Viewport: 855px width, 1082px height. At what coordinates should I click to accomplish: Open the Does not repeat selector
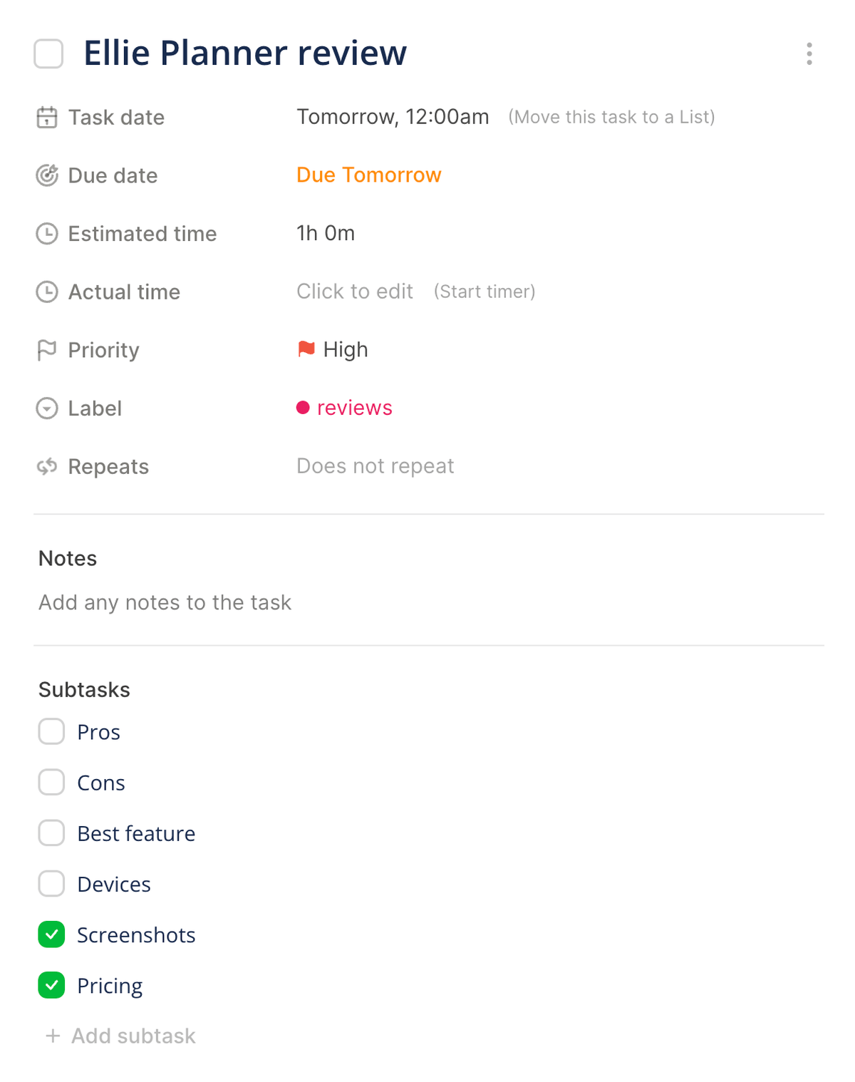(x=375, y=466)
